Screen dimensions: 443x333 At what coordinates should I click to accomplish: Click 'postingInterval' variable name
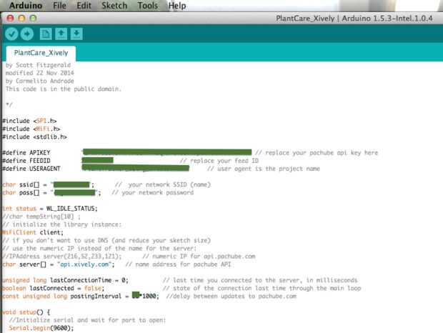(96, 296)
